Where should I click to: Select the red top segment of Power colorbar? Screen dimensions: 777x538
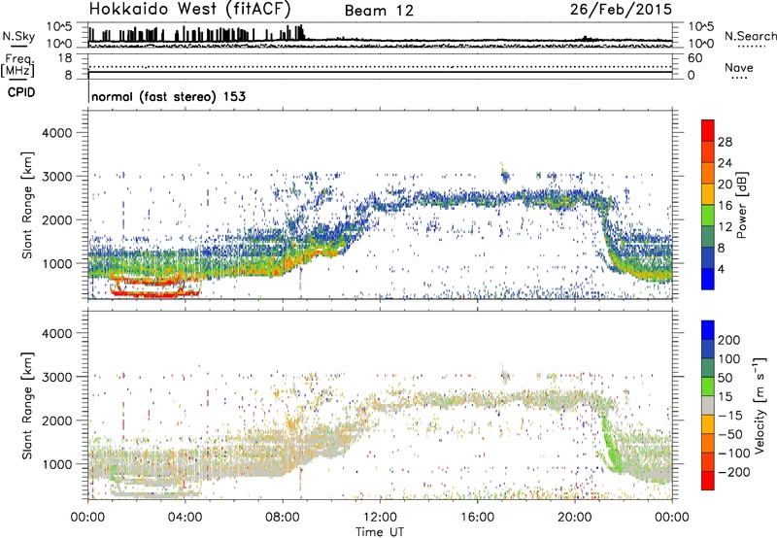708,130
